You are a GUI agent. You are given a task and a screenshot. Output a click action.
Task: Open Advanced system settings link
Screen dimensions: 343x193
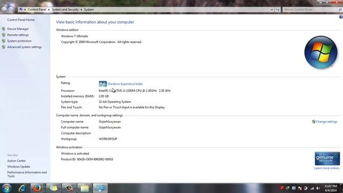click(x=24, y=47)
